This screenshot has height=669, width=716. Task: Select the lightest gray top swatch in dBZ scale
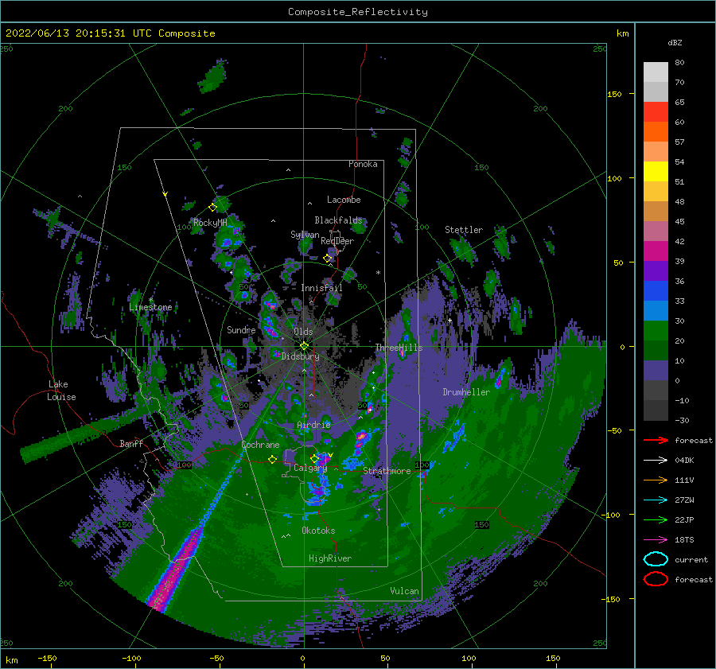coord(656,72)
